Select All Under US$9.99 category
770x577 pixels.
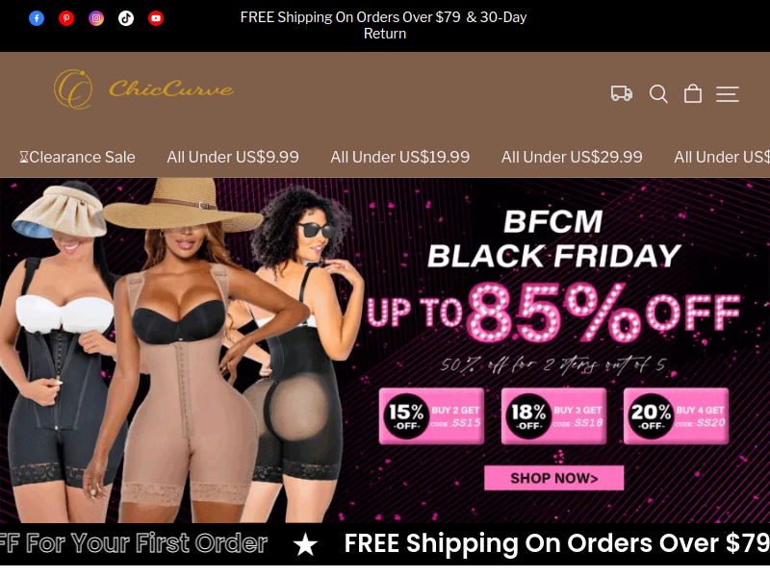(233, 157)
